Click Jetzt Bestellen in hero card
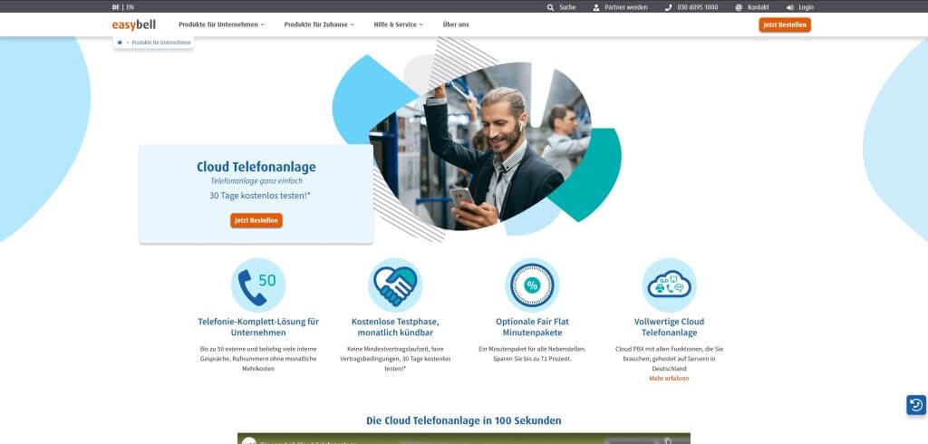The width and height of the screenshot is (928, 444). coord(256,220)
